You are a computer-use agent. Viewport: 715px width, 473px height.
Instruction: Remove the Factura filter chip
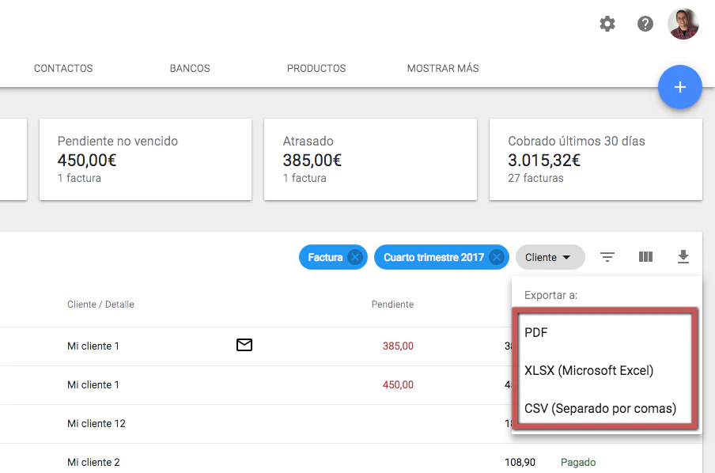pos(355,257)
